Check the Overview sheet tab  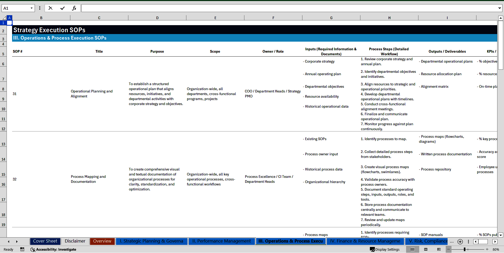102,241
